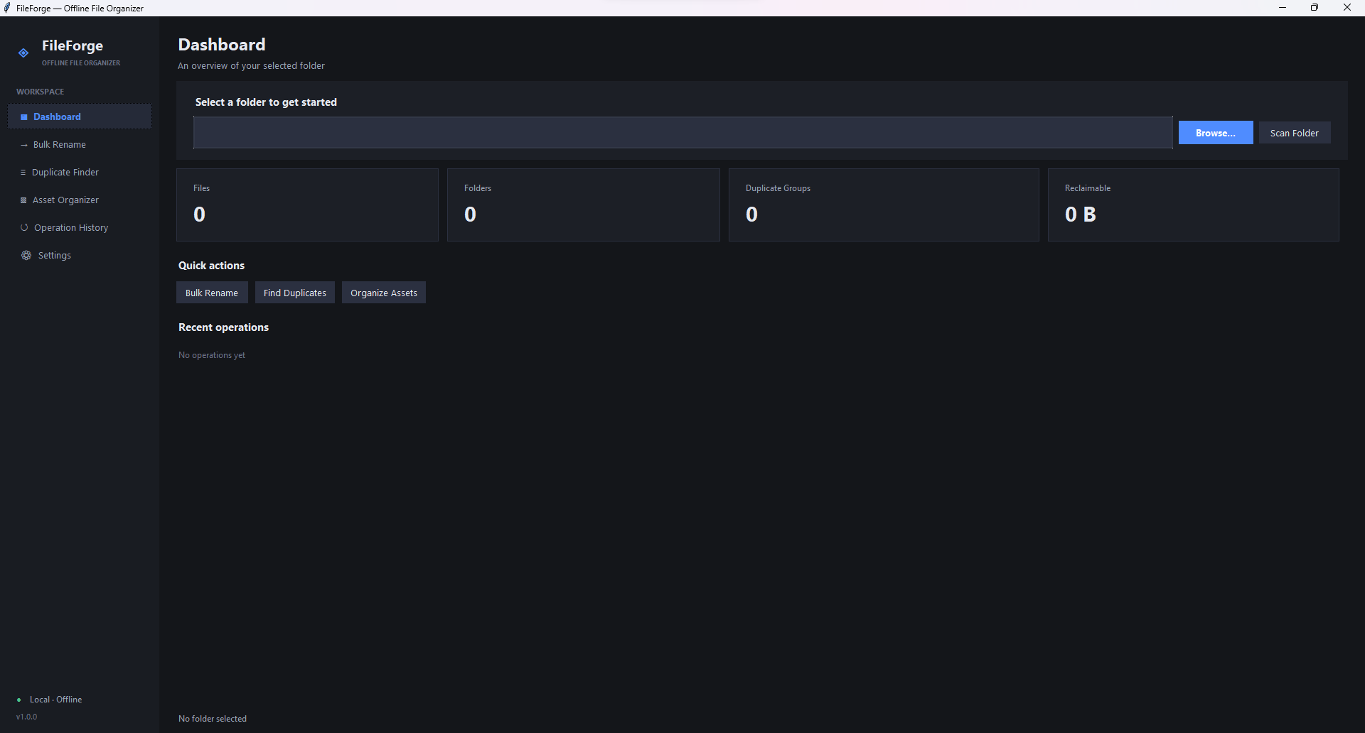Restore down the FileForge window
This screenshot has height=733, width=1365.
1315,8
